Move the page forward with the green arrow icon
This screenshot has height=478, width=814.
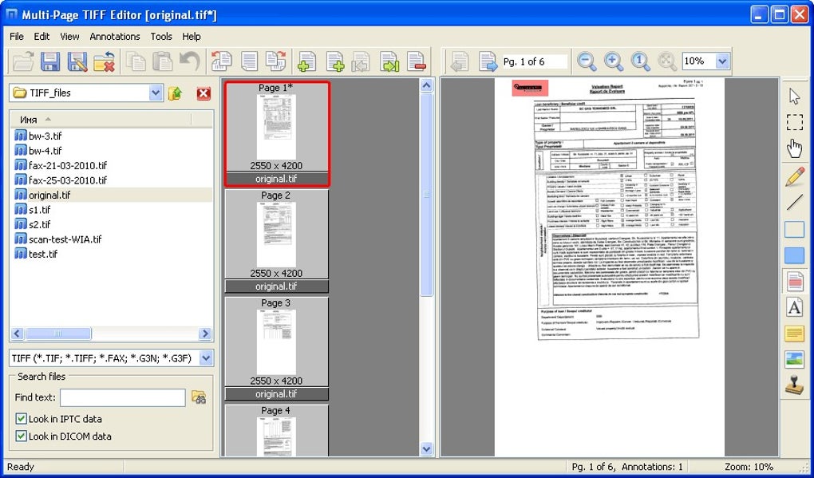pyautogui.click(x=389, y=61)
